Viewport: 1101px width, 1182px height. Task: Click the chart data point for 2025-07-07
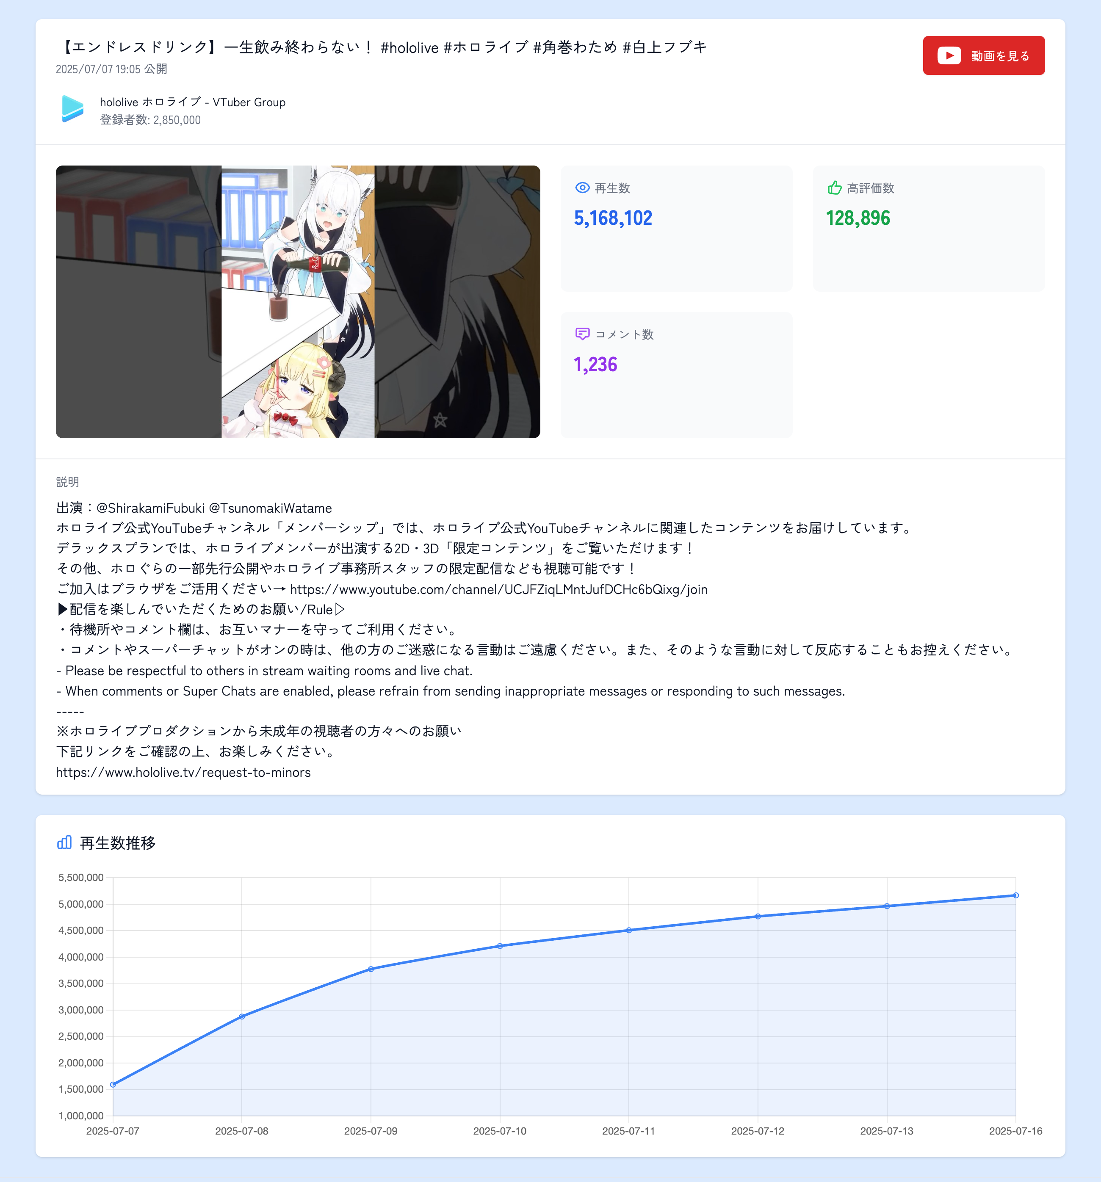point(113,1085)
